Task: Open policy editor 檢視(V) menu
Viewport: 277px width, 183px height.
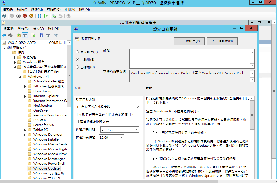Action: coord(38,28)
